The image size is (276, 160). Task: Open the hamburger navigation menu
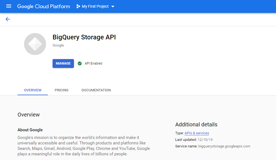click(x=9, y=6)
